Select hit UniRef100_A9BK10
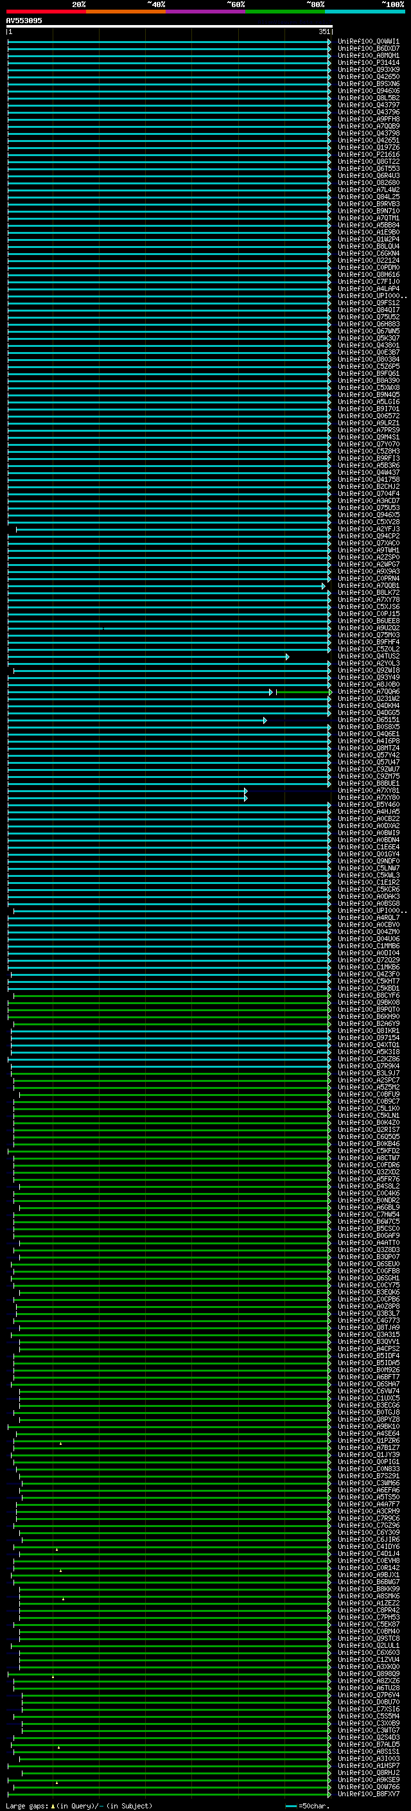This screenshot has height=1811, width=411. [x=368, y=1427]
